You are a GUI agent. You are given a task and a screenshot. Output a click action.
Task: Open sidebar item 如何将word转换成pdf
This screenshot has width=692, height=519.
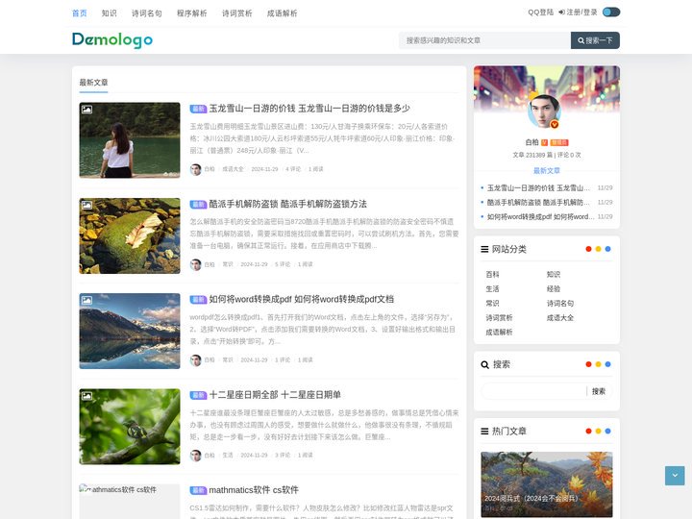[x=540, y=216]
